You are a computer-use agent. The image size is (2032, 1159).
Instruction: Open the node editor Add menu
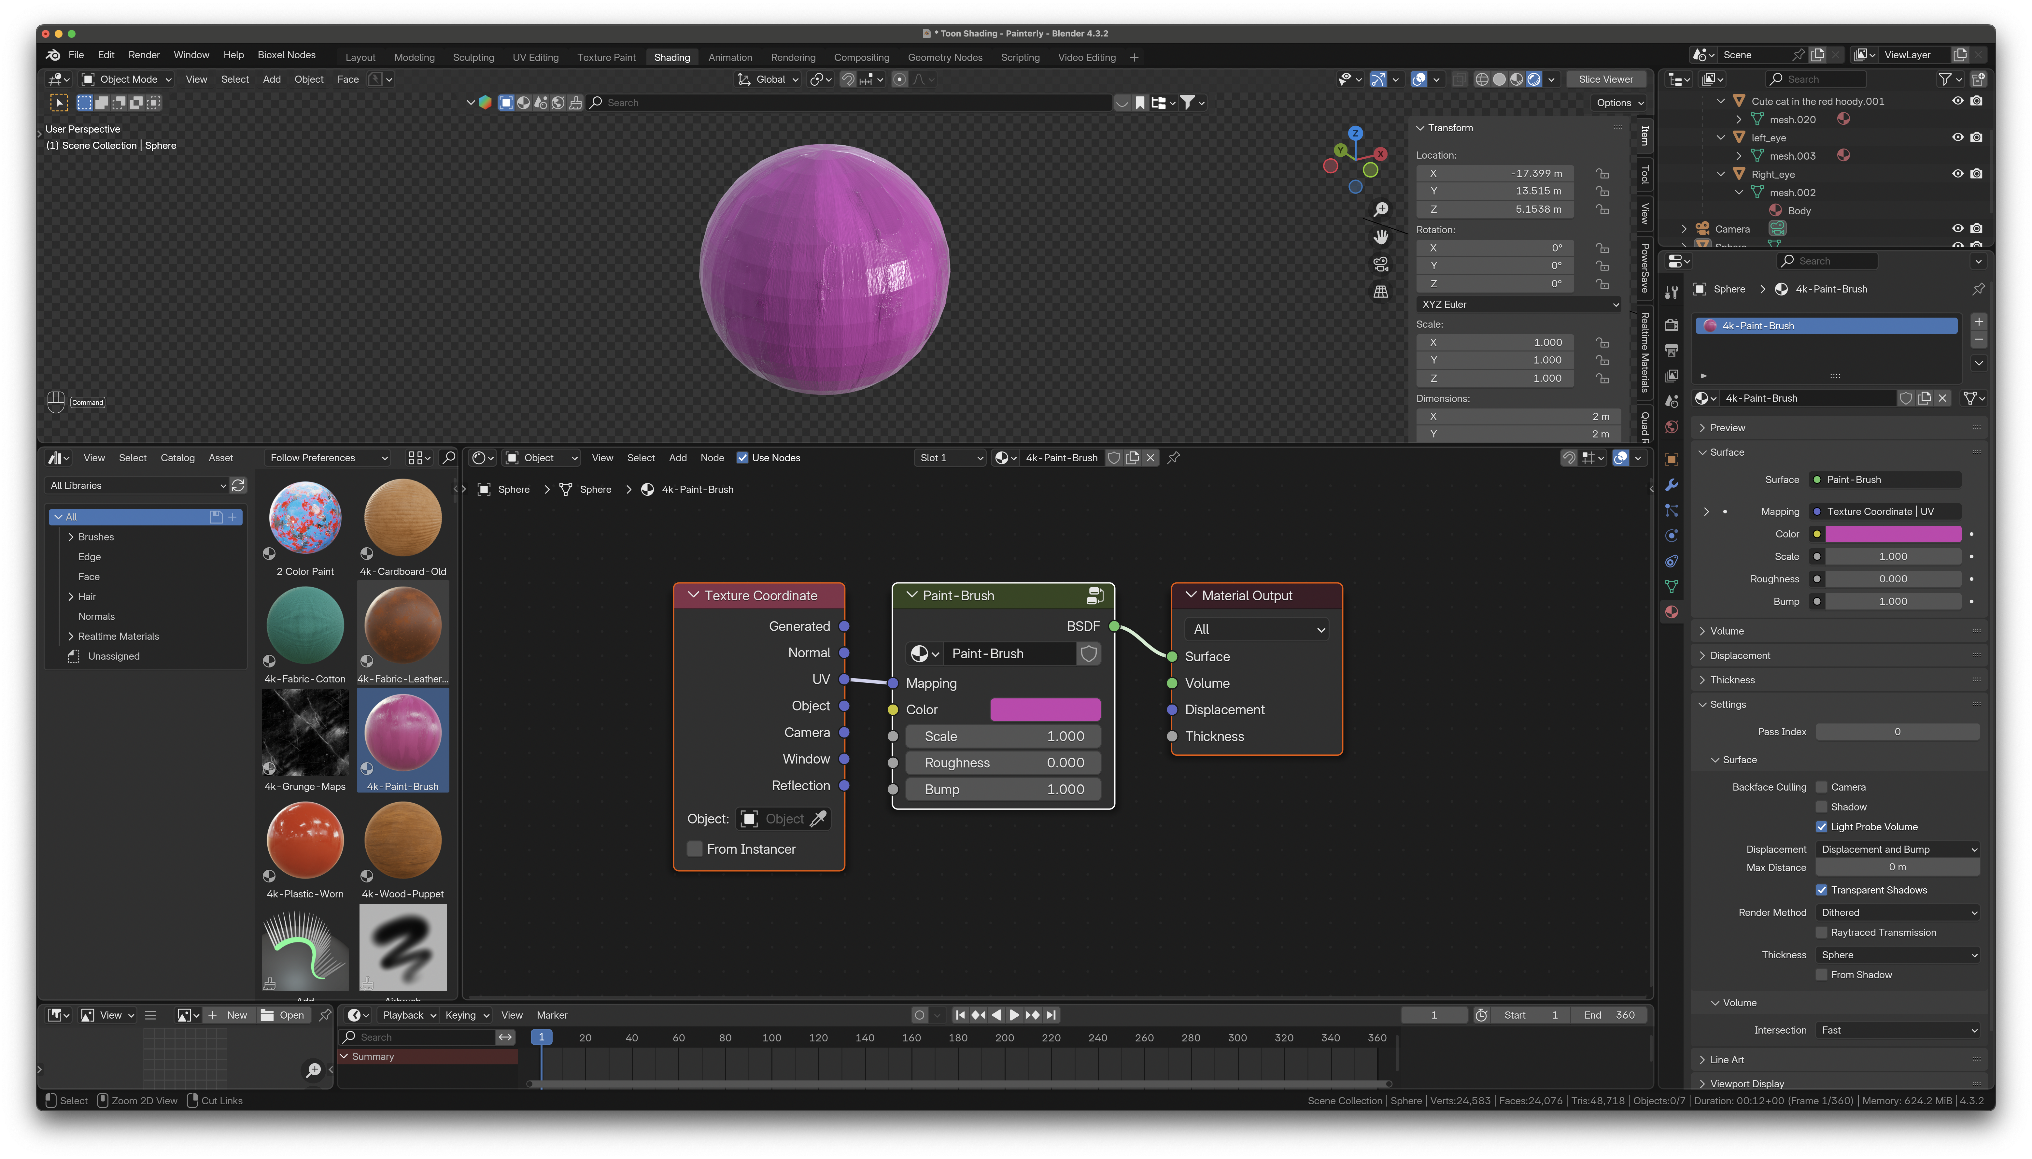(678, 458)
